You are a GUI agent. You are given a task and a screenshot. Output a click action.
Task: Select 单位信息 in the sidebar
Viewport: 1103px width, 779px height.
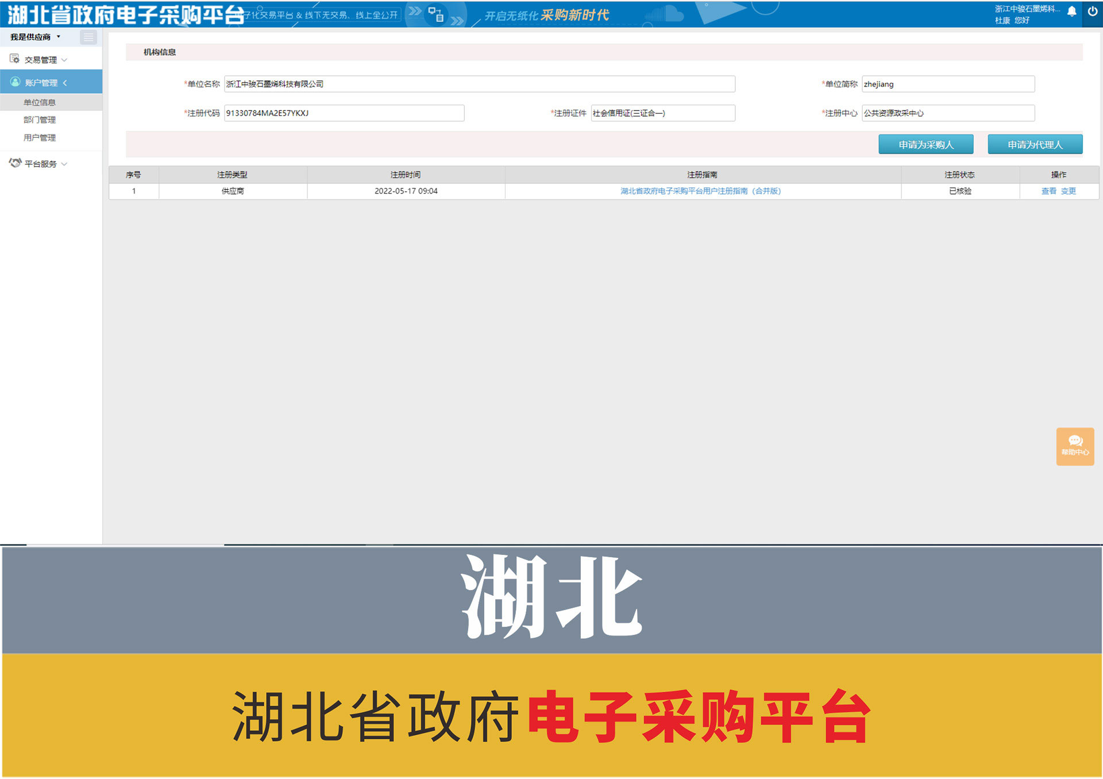[x=51, y=102]
